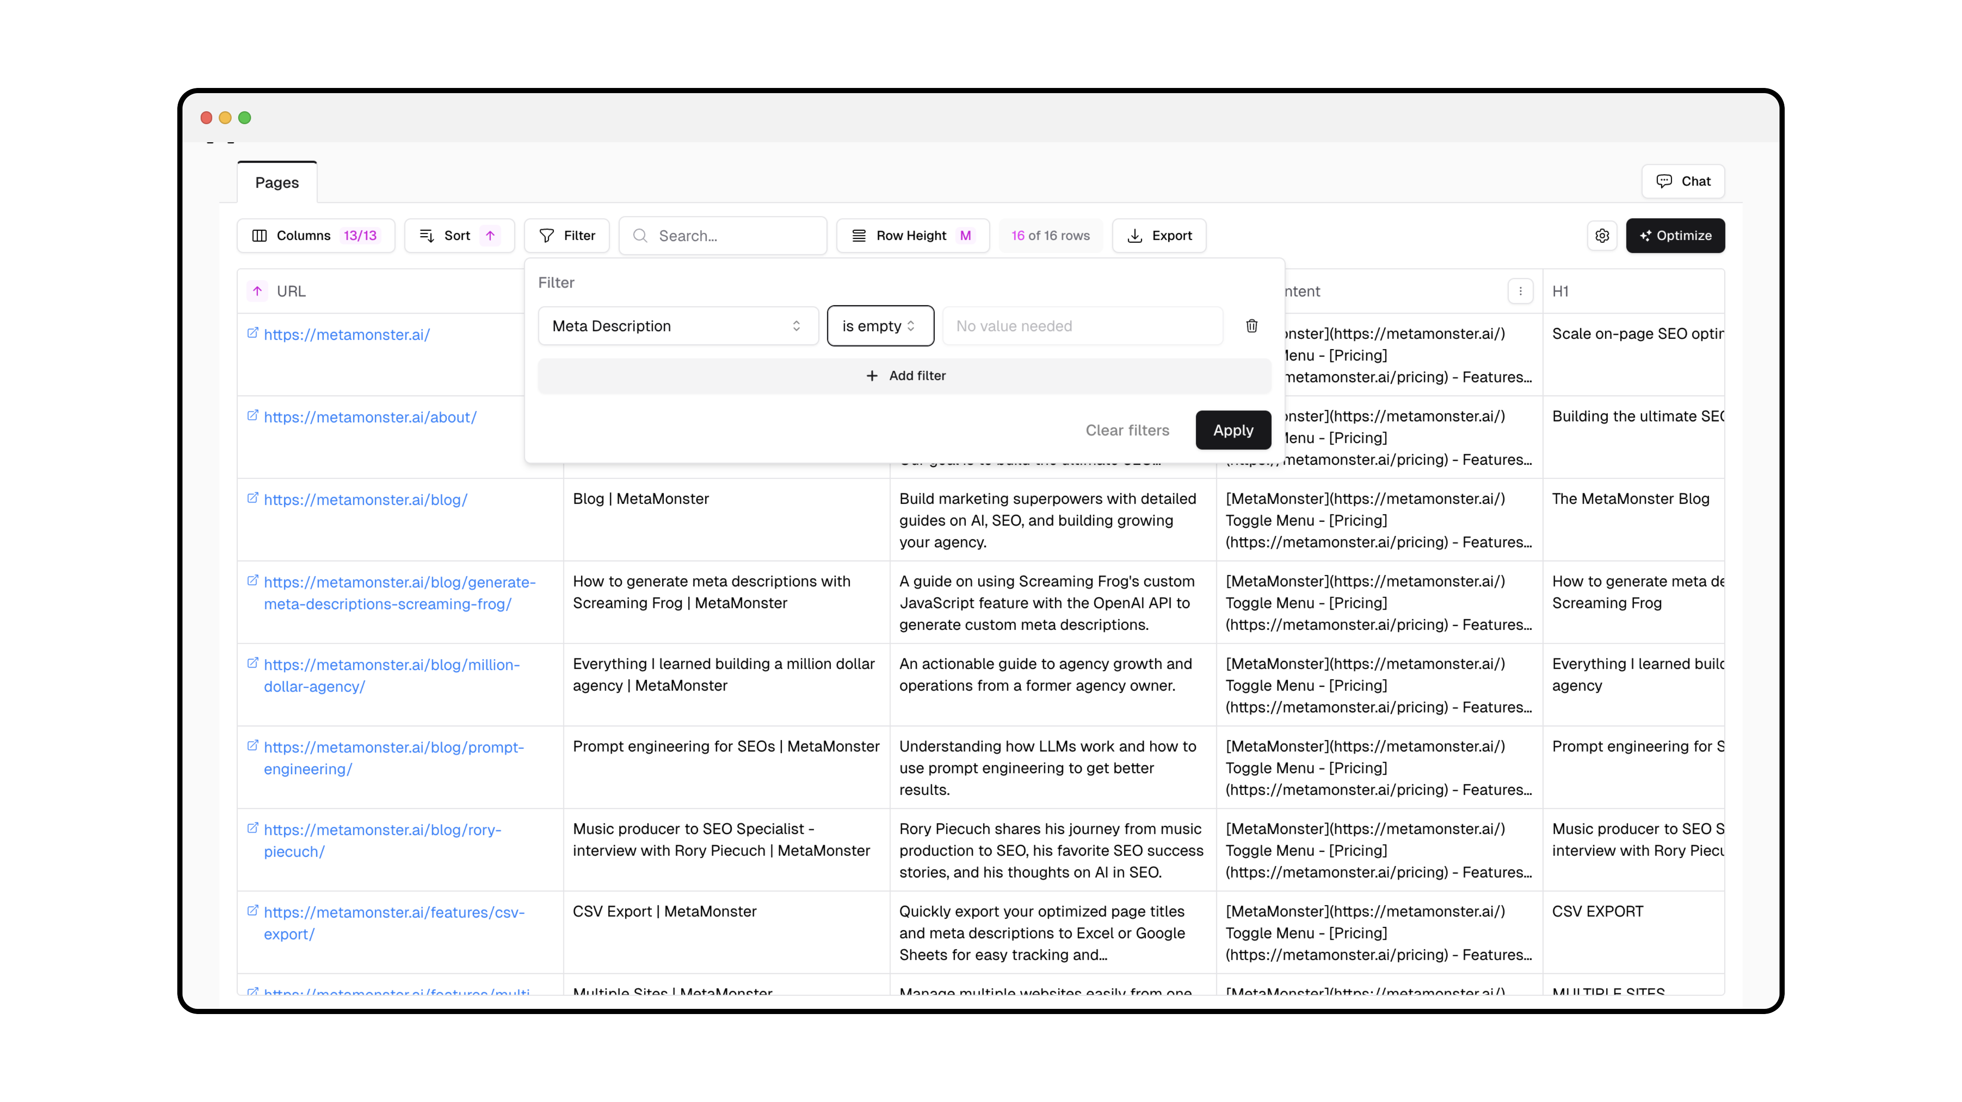The image size is (1962, 1102).
Task: Click the 'No value needed' field
Action: click(1082, 326)
